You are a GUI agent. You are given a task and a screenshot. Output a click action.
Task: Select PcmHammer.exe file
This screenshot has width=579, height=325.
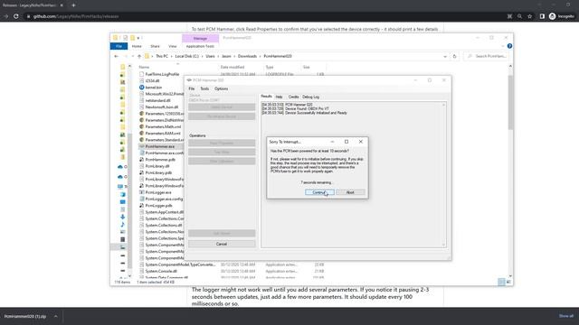pos(159,146)
